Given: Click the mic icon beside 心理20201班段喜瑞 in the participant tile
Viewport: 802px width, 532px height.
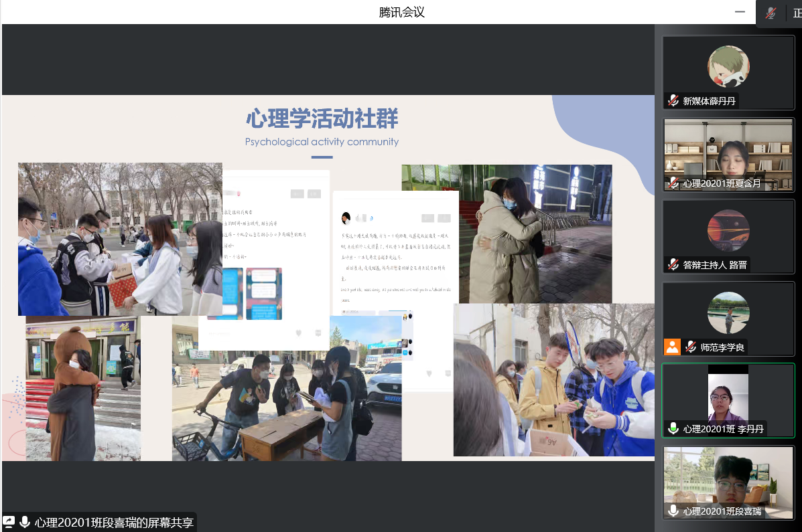Looking at the screenshot, I should pos(673,511).
